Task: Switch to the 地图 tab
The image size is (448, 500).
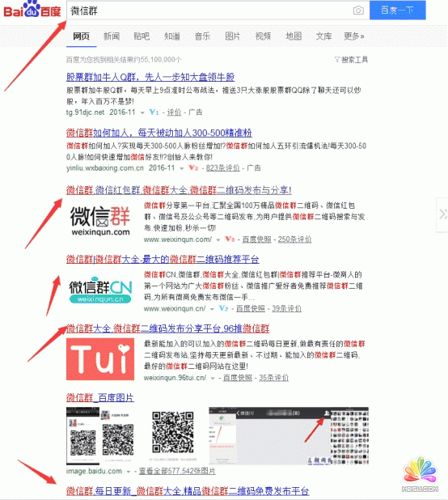Action: [x=294, y=36]
